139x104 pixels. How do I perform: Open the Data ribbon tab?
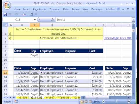tap(66, 9)
